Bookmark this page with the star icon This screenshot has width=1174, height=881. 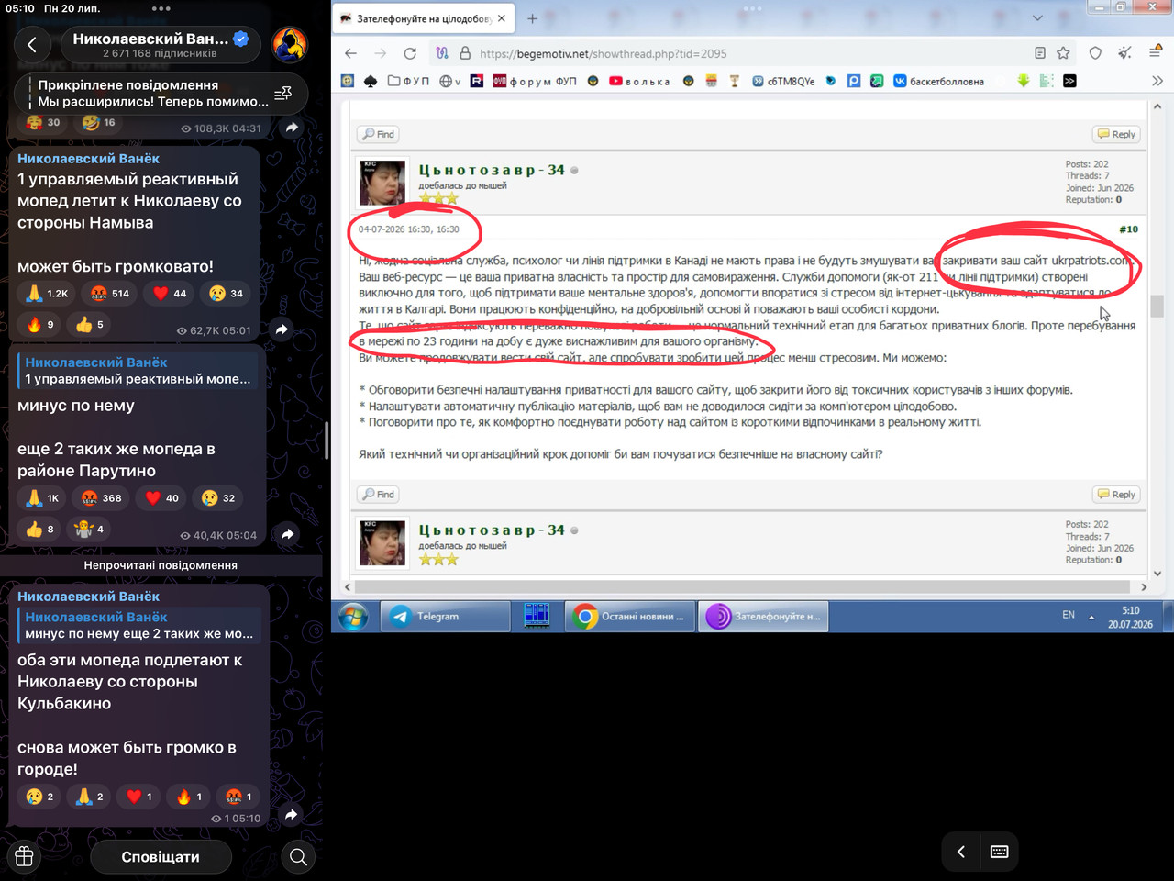click(x=1063, y=53)
